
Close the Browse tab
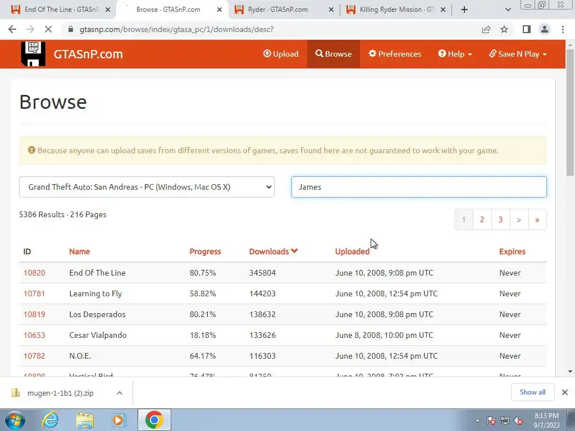(220, 10)
